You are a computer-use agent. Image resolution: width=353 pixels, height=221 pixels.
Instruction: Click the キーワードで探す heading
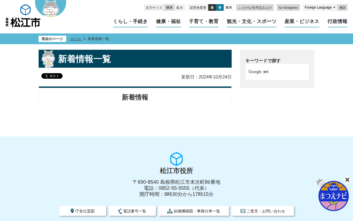click(x=263, y=61)
